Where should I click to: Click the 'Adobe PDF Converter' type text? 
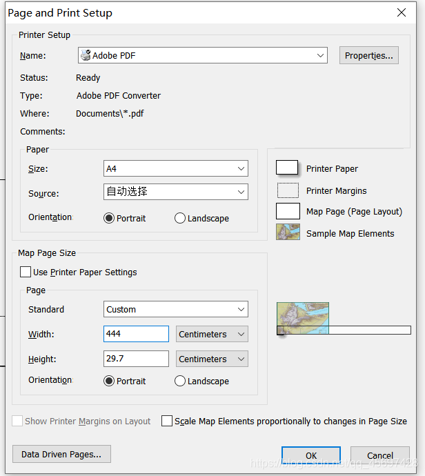coord(119,96)
